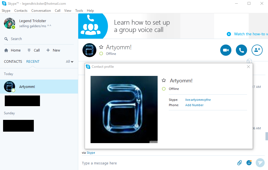Open the emoticon picker
The height and width of the screenshot is (170, 268).
coord(249,163)
